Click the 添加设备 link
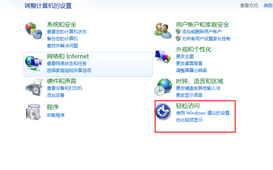Screen dimensions: 273x170 pyautogui.click(x=56, y=95)
